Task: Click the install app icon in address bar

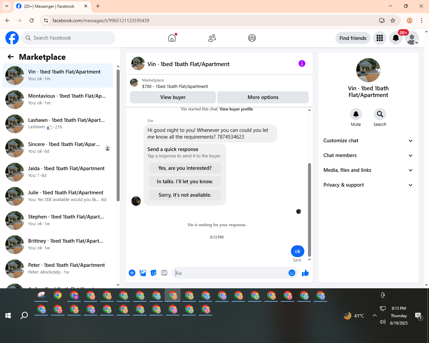Action: pos(382,20)
